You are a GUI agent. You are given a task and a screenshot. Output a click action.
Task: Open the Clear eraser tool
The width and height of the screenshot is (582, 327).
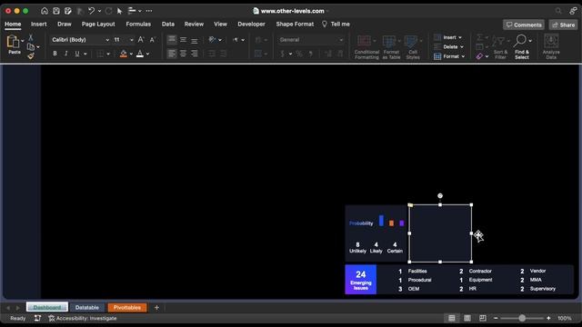tap(479, 56)
